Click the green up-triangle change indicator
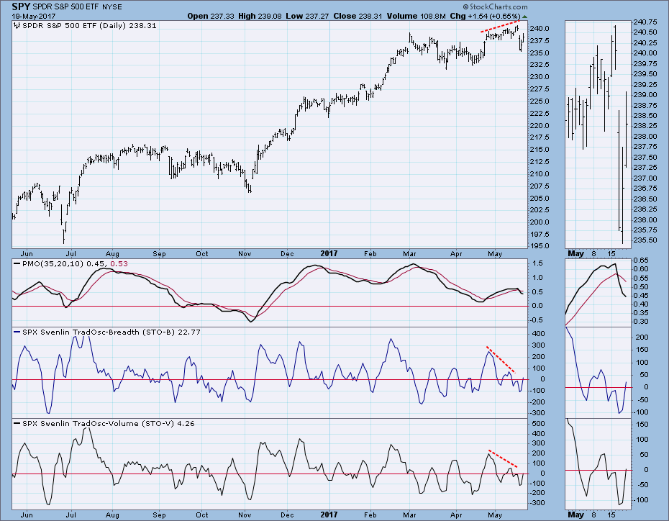 tap(525, 17)
